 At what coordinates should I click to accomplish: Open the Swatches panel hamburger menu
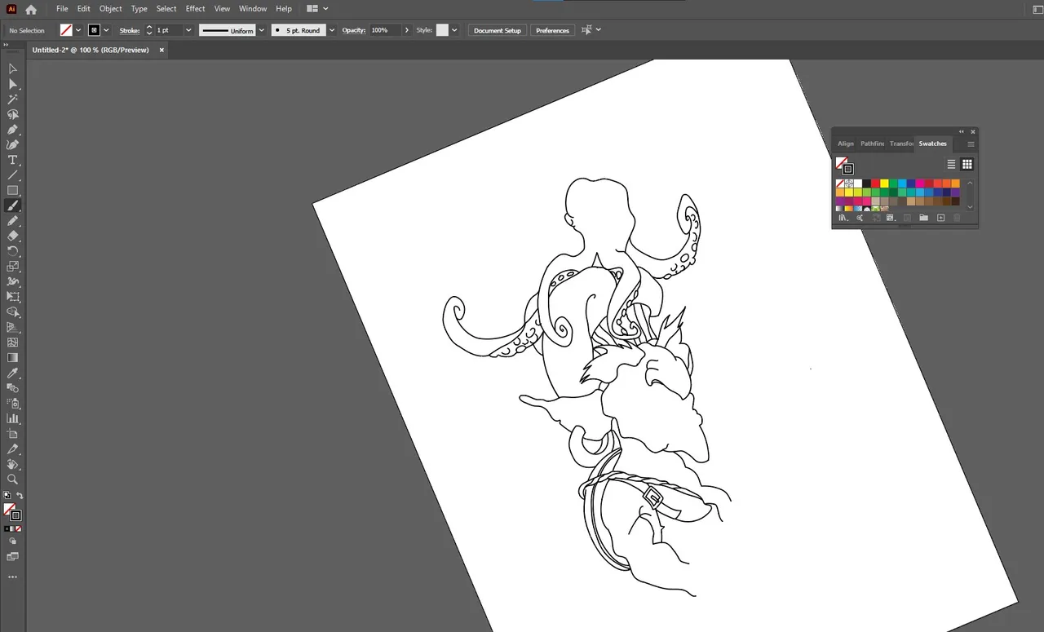971,144
